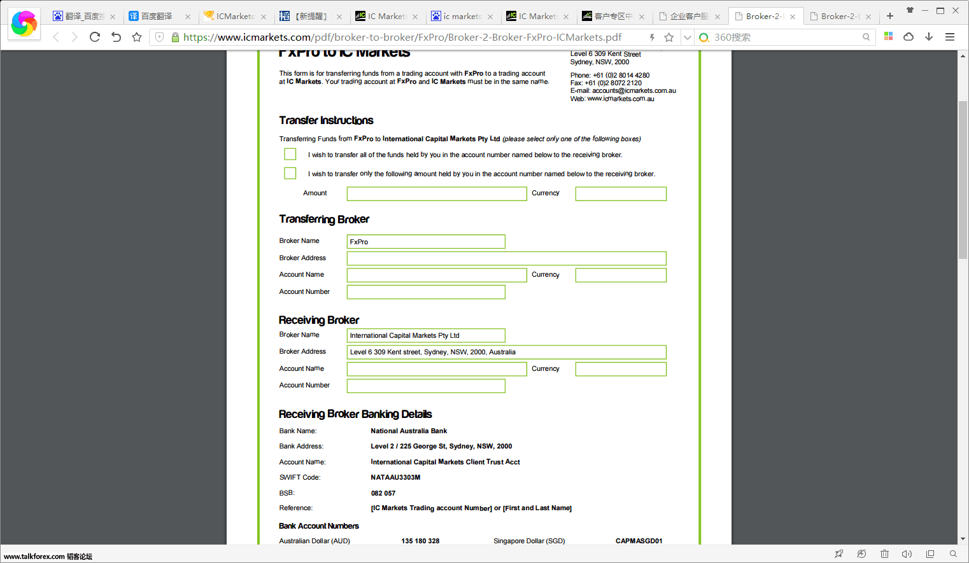969x563 pixels.
Task: Click the Receiving Broker Name field
Action: [426, 335]
